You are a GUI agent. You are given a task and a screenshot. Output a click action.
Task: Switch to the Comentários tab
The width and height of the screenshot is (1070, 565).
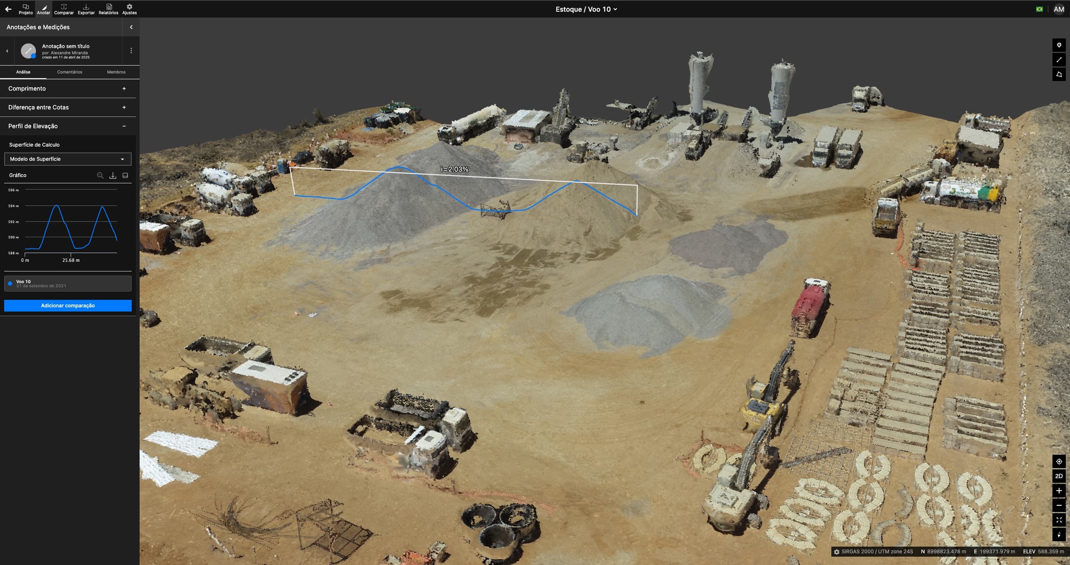click(69, 72)
